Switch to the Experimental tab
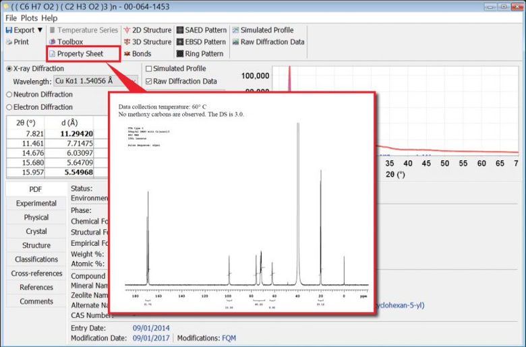The image size is (526, 347). tap(36, 203)
